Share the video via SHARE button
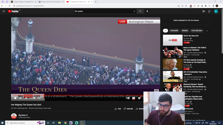 pos(139,109)
